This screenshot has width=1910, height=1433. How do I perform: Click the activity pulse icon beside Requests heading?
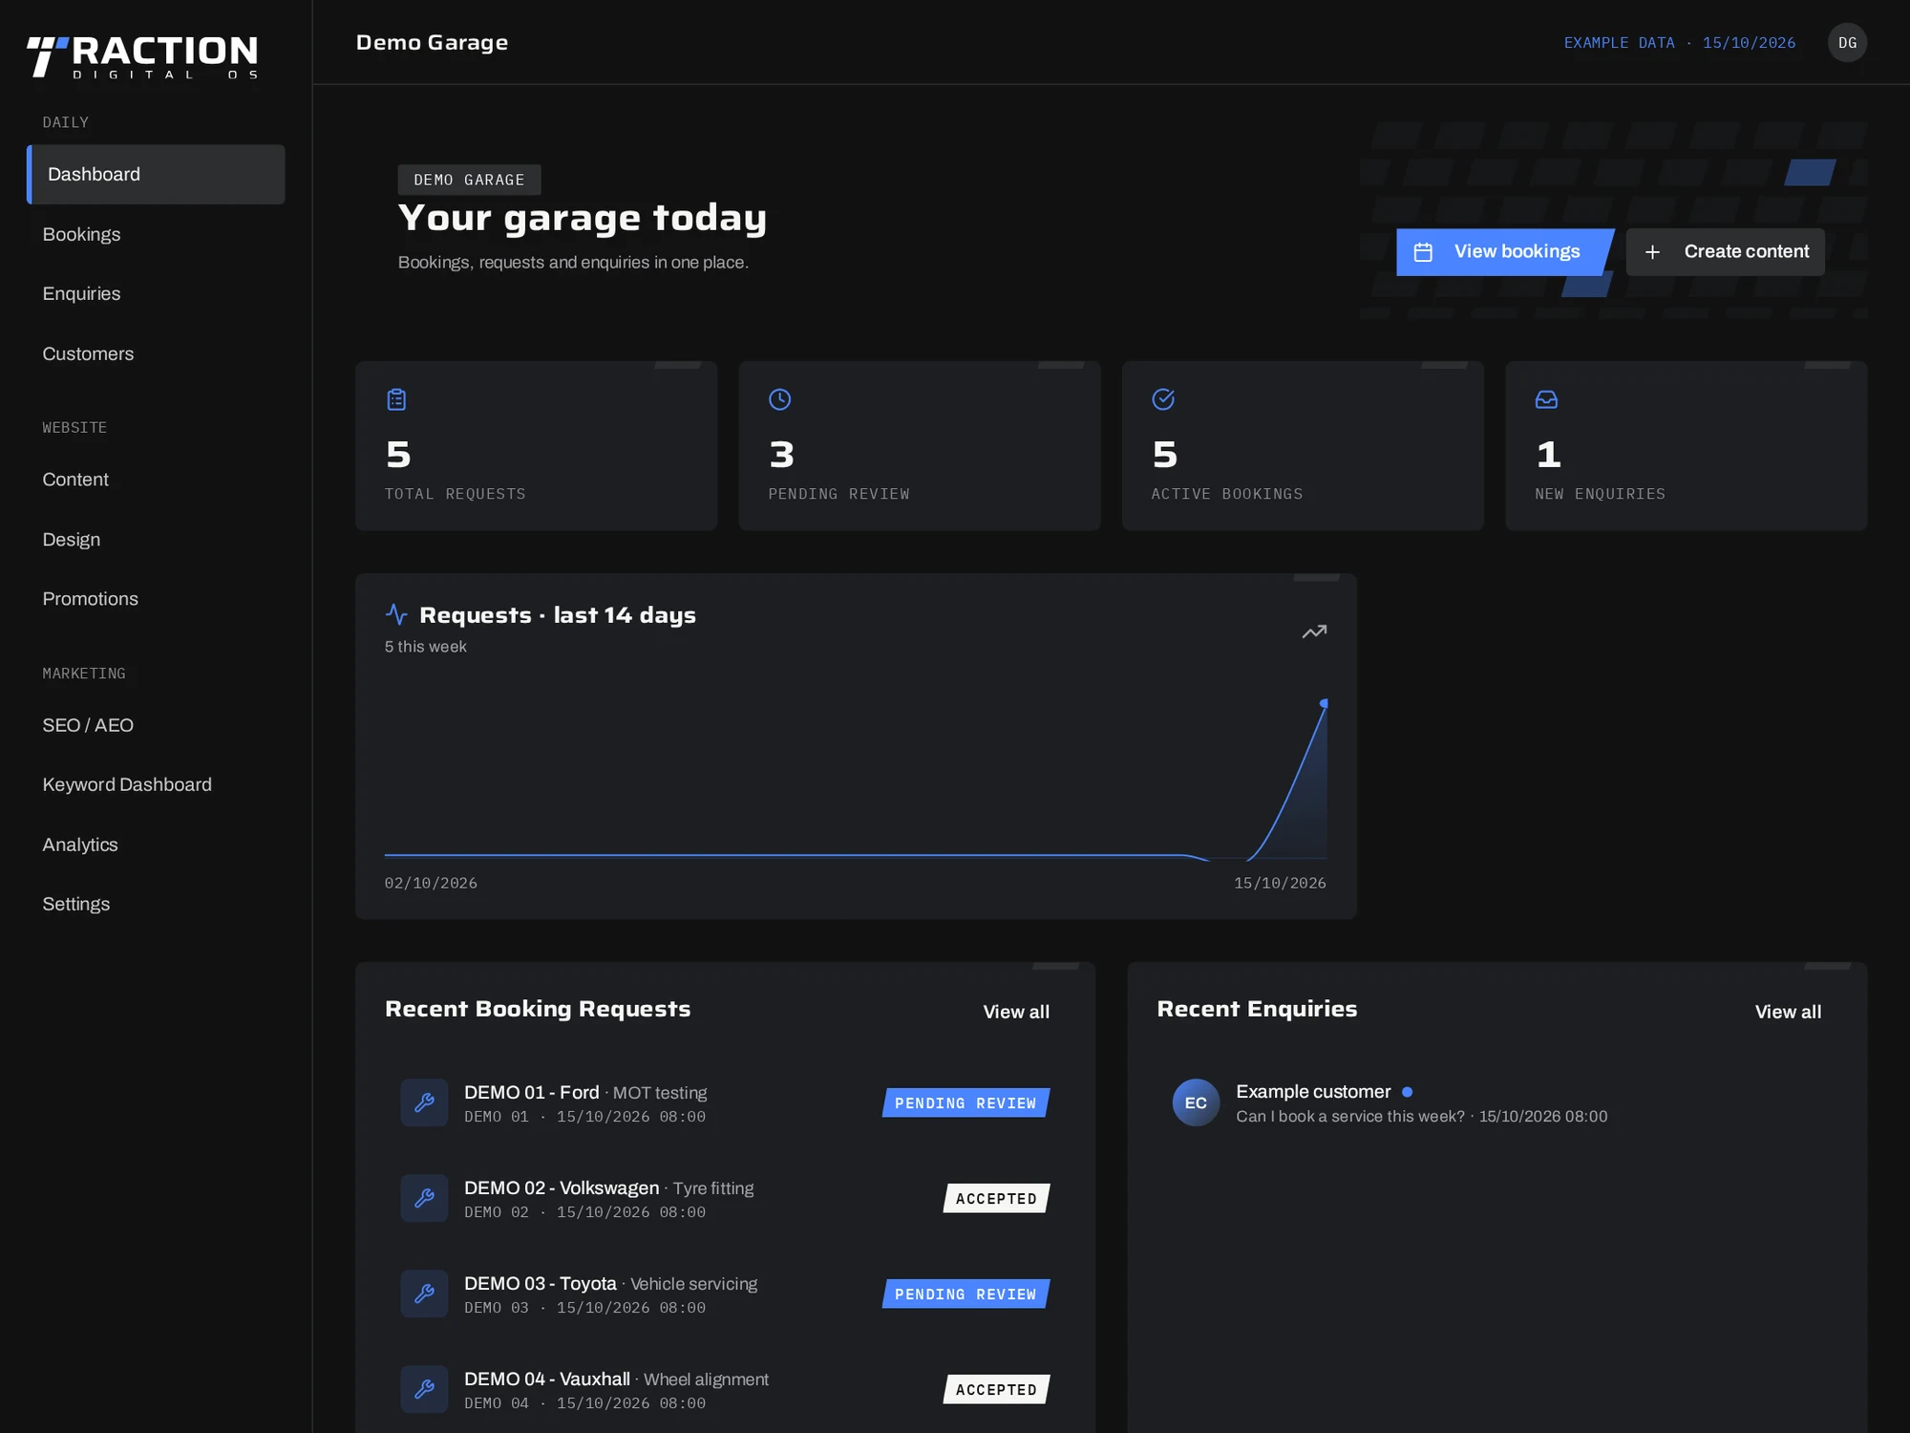click(x=396, y=614)
